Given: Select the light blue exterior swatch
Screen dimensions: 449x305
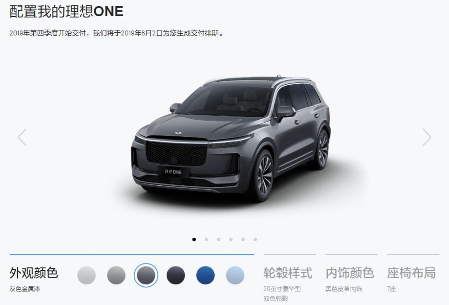Looking at the screenshot, I should (x=235, y=275).
